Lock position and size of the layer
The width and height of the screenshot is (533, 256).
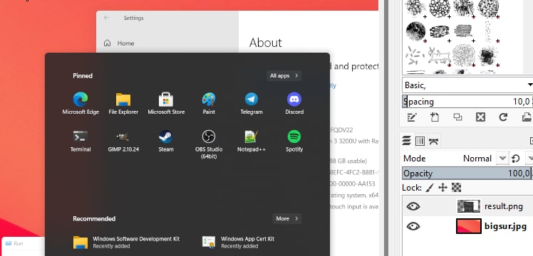click(443, 188)
